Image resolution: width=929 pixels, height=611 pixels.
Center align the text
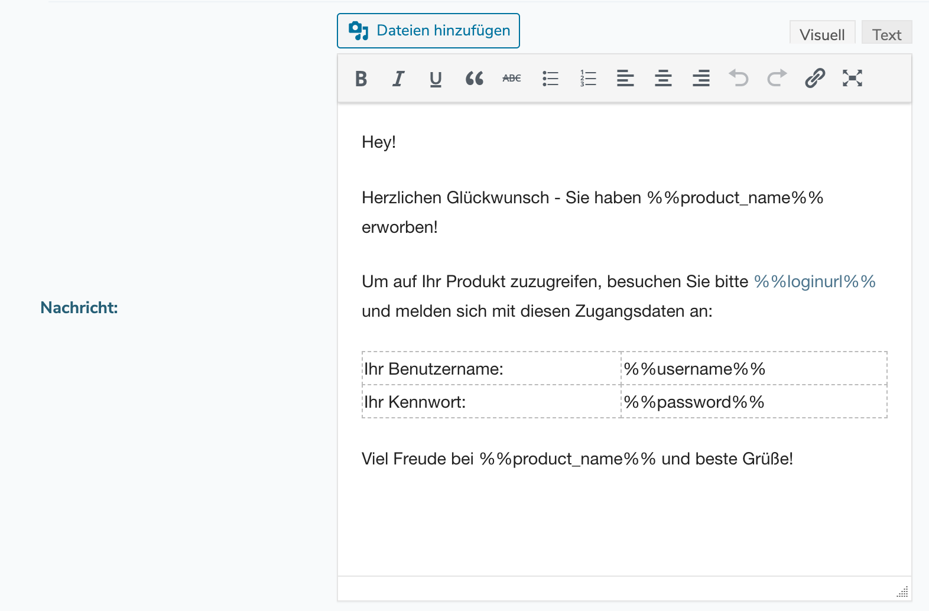point(663,79)
